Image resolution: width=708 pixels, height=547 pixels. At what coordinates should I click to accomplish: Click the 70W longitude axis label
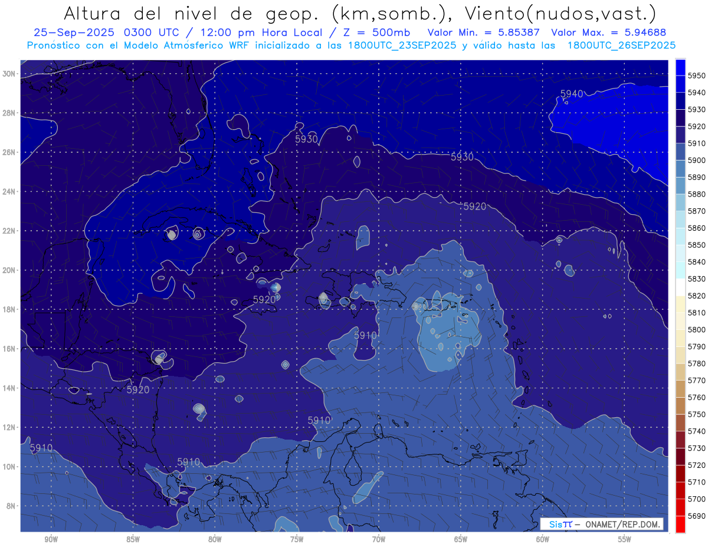[x=379, y=539]
